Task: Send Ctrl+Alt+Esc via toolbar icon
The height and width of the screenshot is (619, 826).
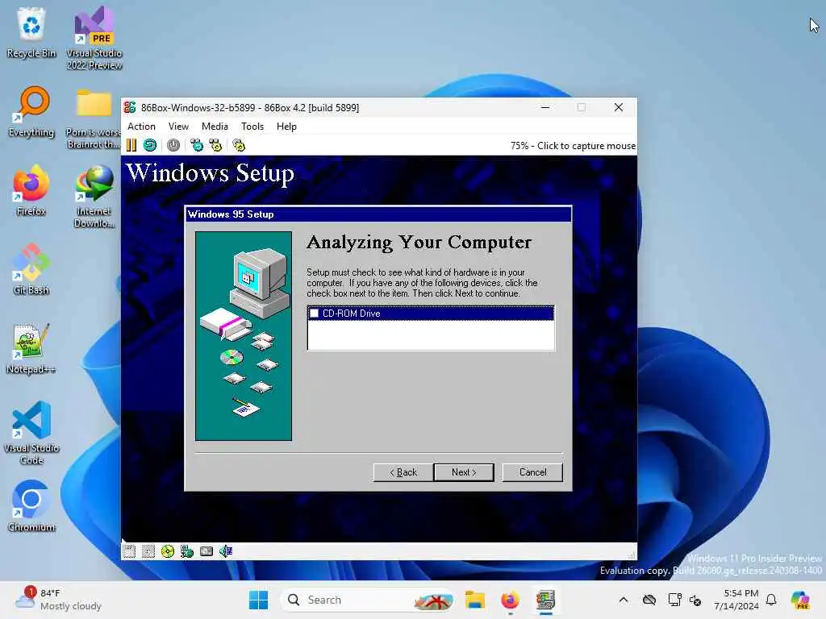Action: coord(215,145)
